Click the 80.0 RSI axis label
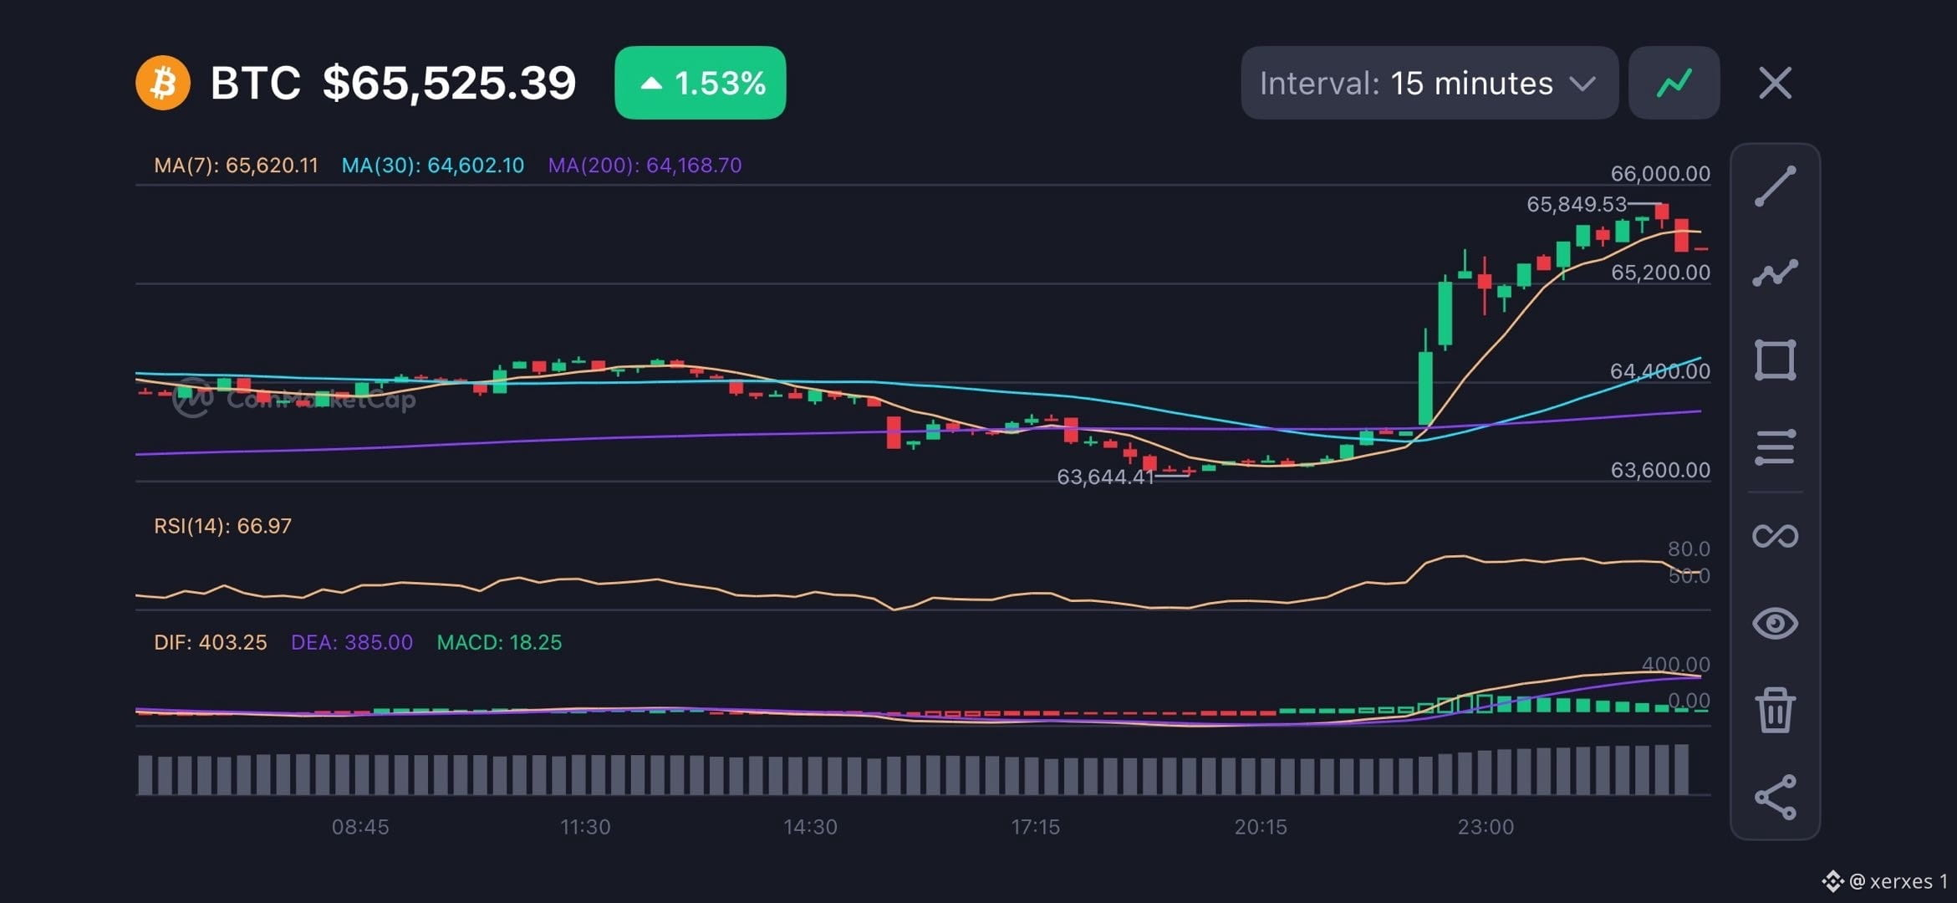Image resolution: width=1957 pixels, height=903 pixels. [x=1689, y=548]
